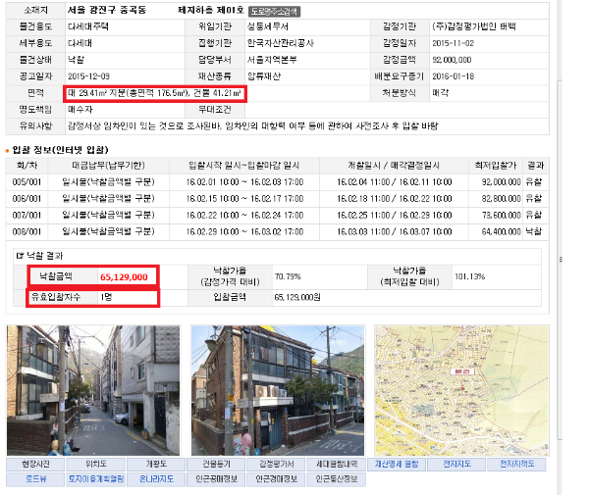Click the 회/차 column header
Viewport: 589px width, 495px height.
point(27,166)
